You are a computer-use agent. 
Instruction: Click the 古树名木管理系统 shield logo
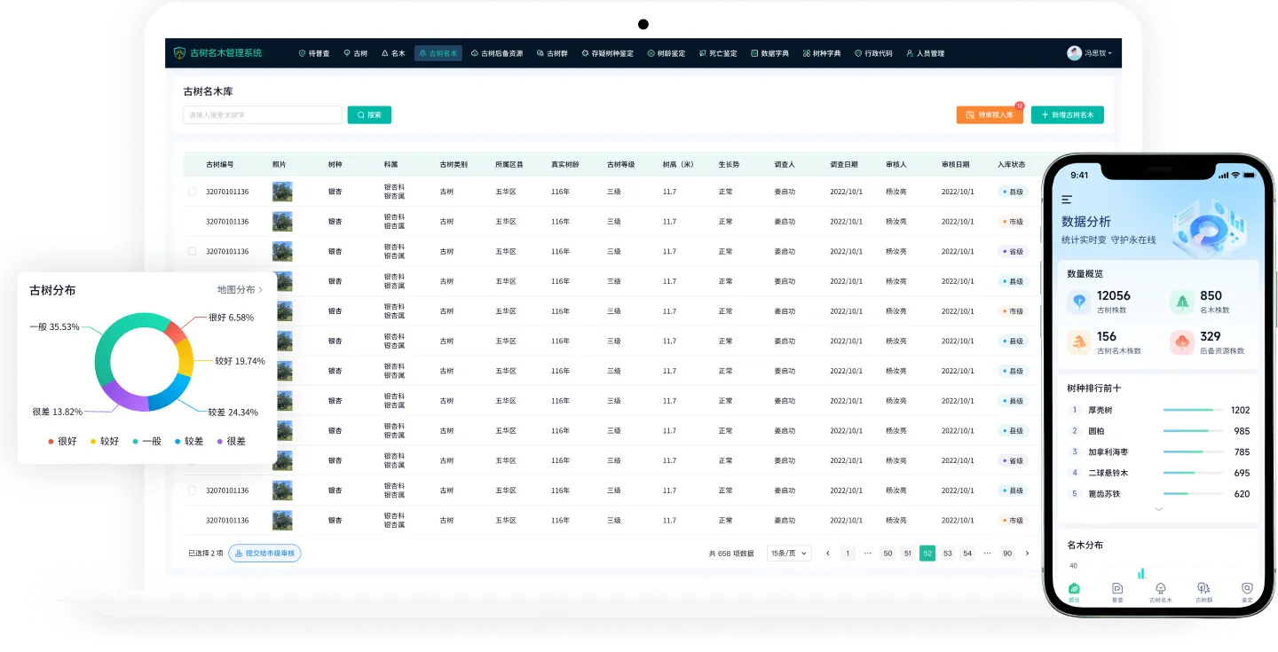point(180,53)
